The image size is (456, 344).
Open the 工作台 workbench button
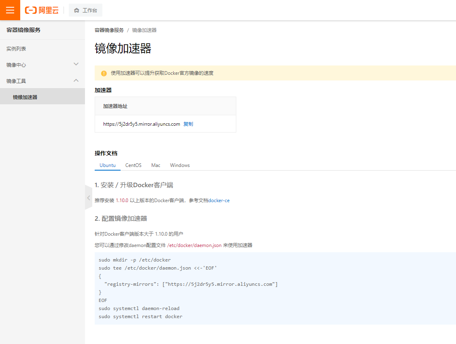[x=85, y=10]
